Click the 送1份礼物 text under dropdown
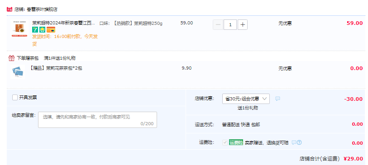Image resolution: width=368 pixels, height=165 pixels. click(248, 108)
